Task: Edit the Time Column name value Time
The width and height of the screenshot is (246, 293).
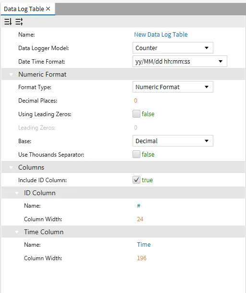Action: [144, 245]
